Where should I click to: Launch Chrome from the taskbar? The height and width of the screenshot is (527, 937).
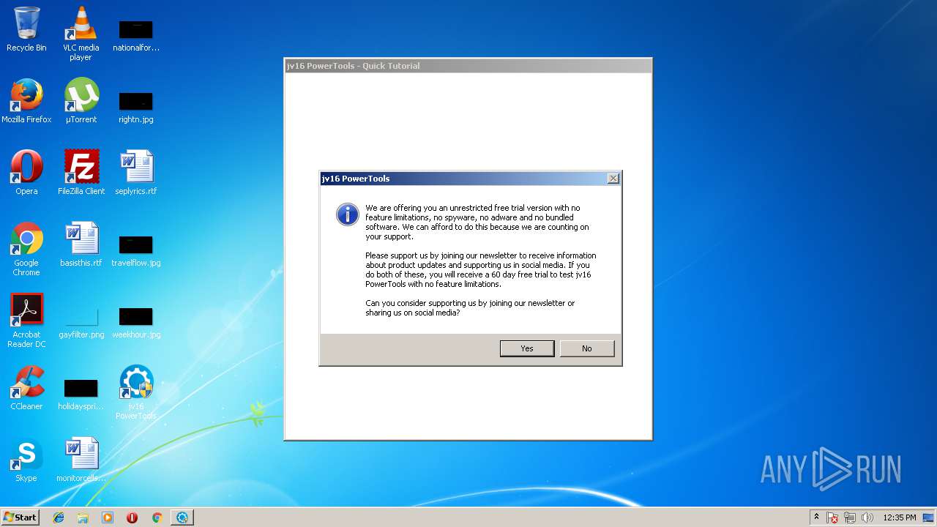(157, 517)
